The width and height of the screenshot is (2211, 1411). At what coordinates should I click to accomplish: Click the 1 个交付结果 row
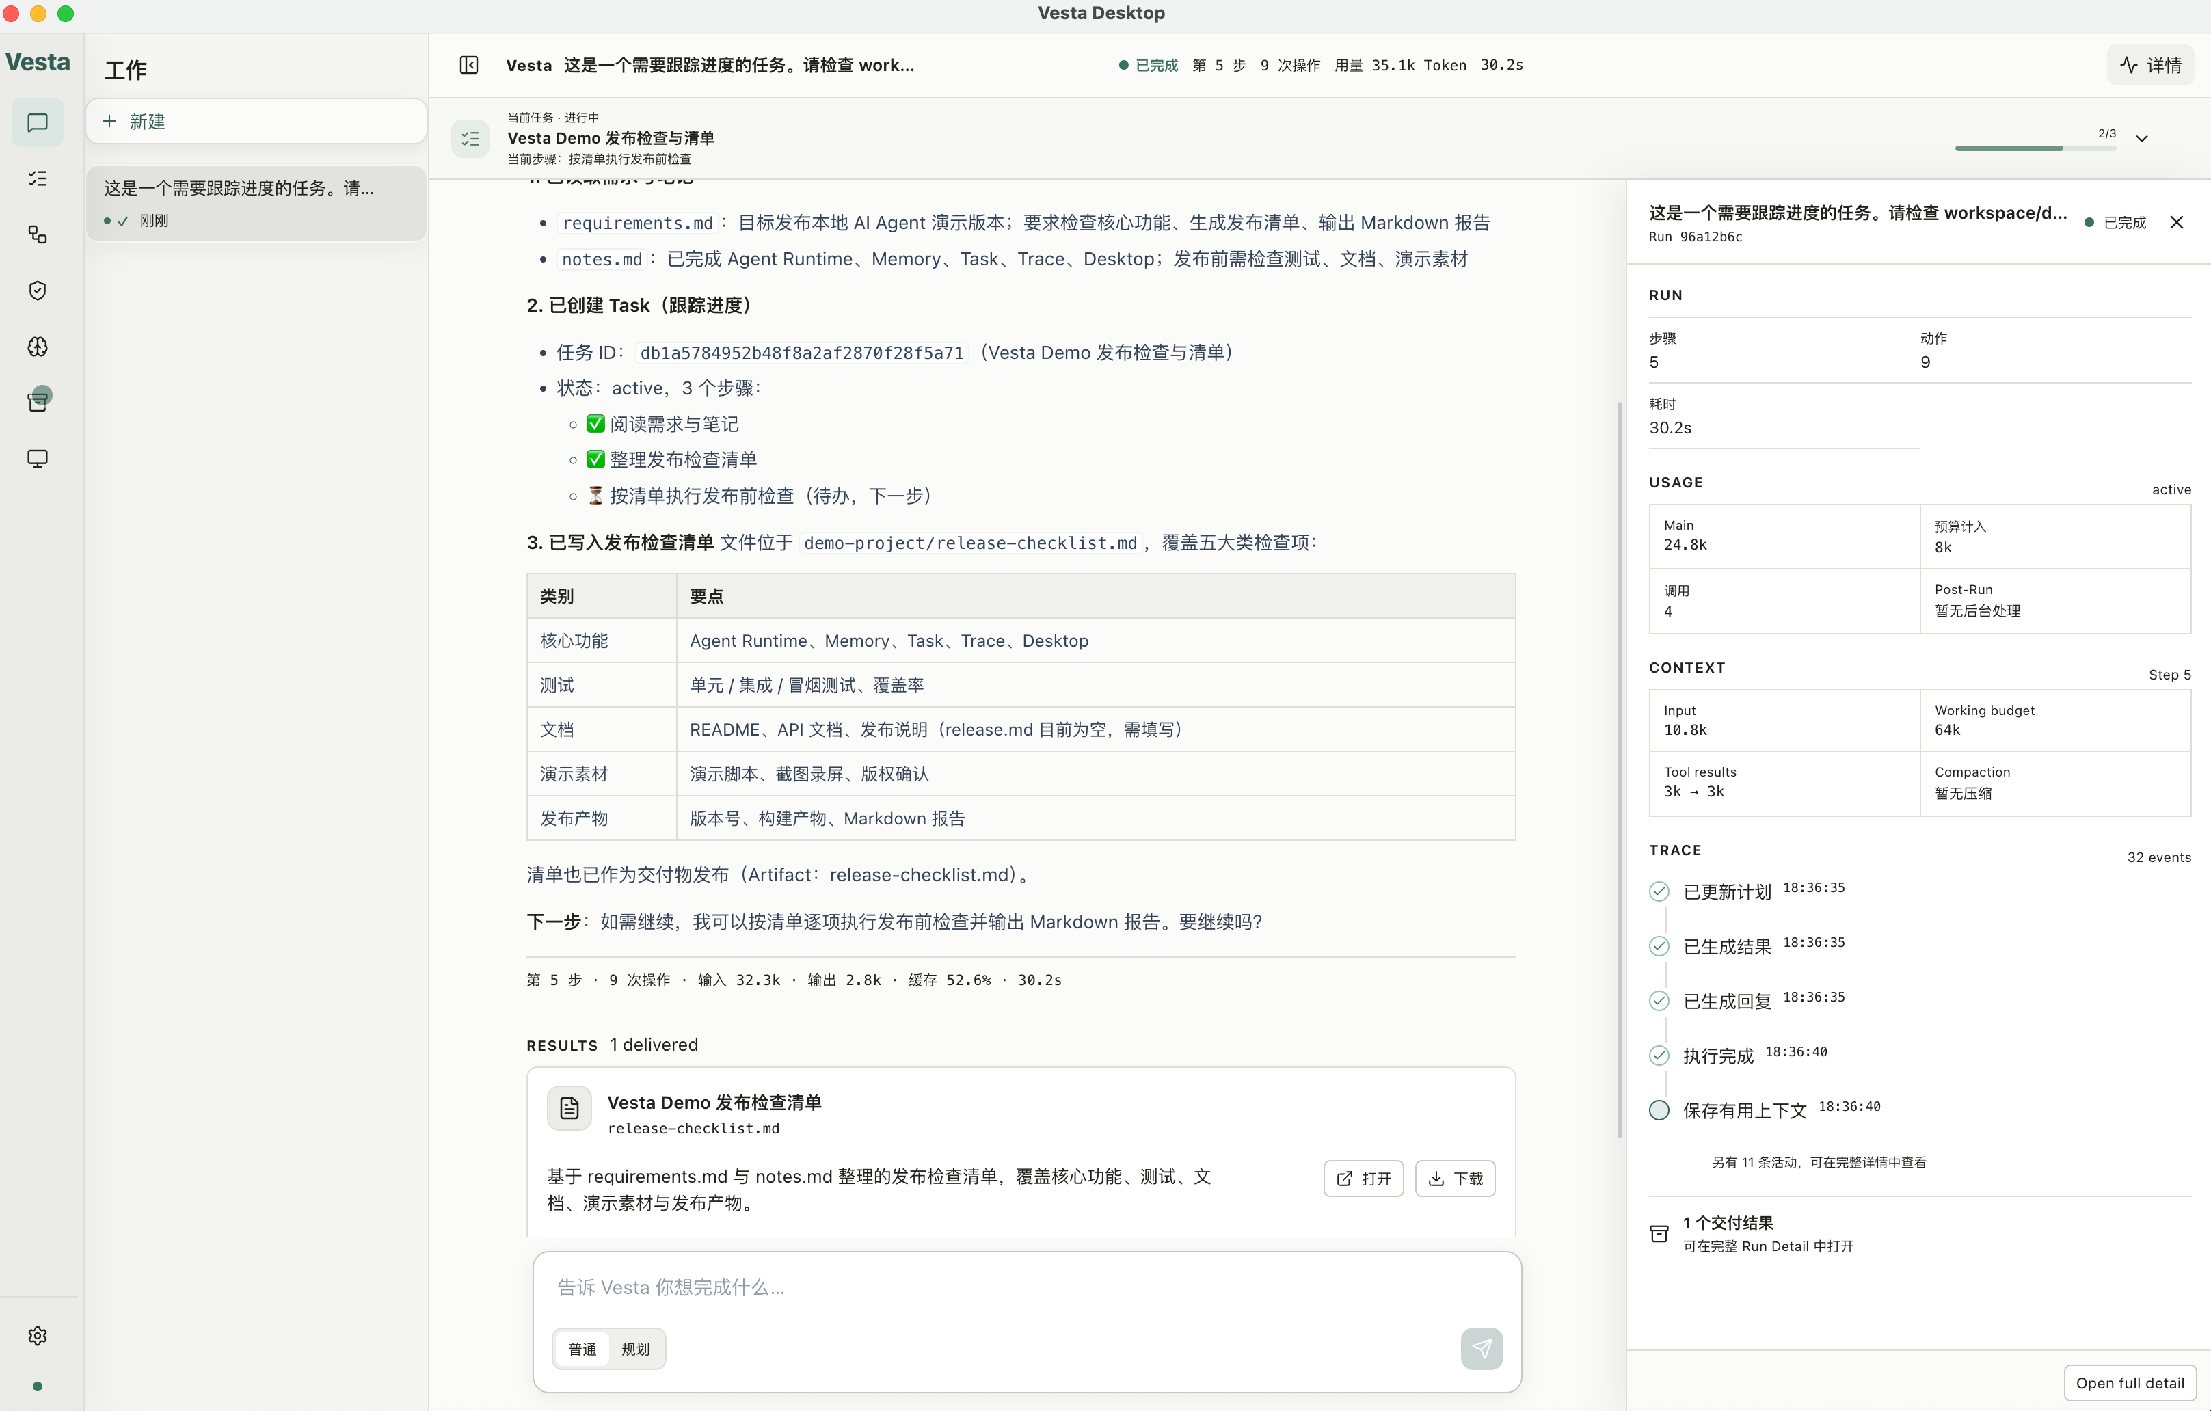[1920, 1234]
